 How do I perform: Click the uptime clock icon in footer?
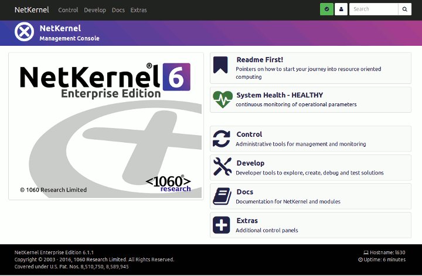tap(360, 260)
